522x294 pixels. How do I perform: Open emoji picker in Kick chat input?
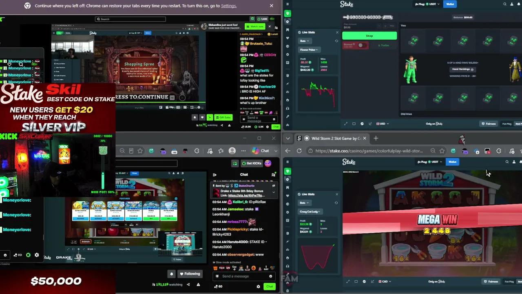point(270,276)
